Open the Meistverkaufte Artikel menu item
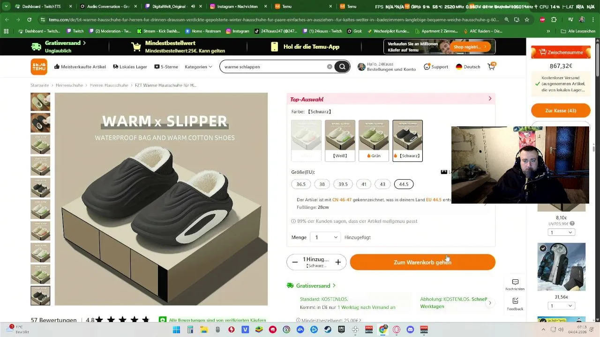 [80, 66]
